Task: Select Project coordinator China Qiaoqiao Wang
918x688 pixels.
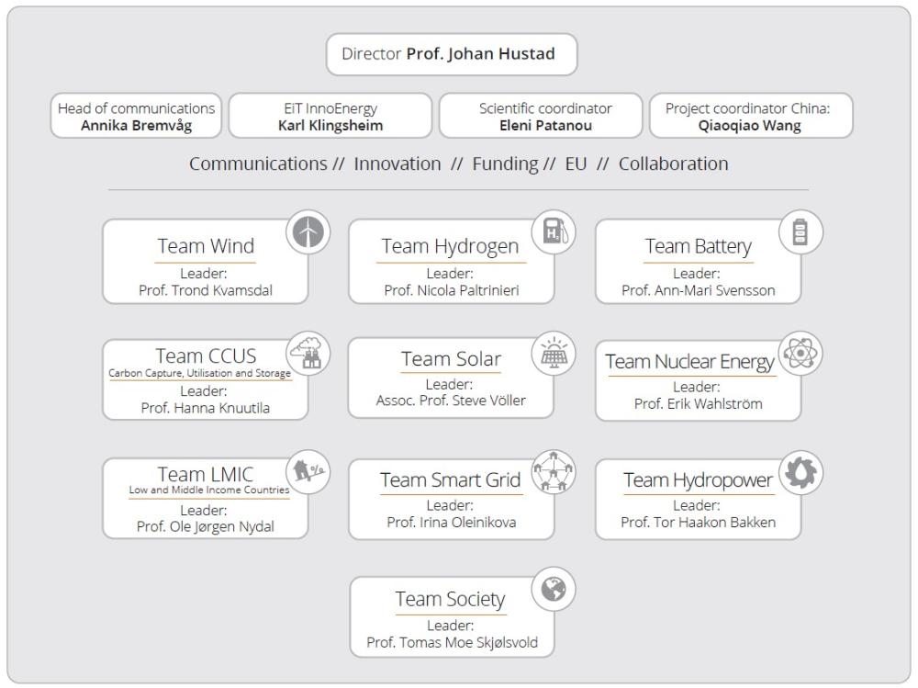Action: pyautogui.click(x=750, y=118)
